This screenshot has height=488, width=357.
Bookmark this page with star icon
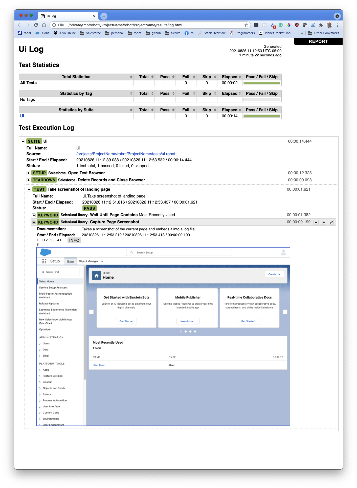[x=246, y=25]
